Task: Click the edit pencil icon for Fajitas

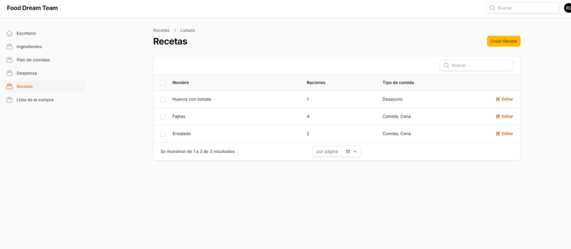Action: point(498,116)
